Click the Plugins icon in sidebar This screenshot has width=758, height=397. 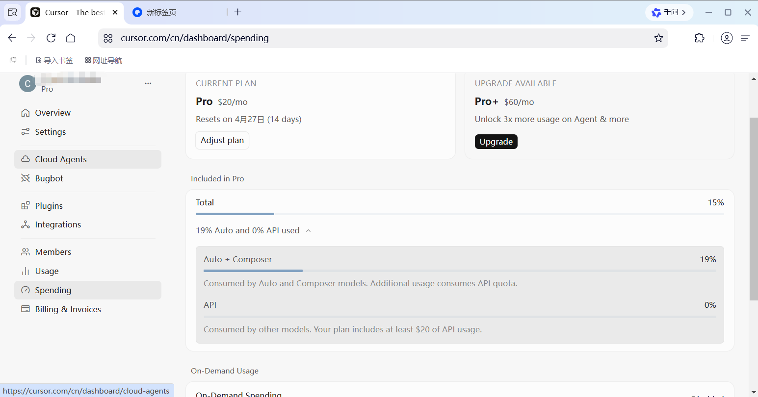tap(26, 206)
